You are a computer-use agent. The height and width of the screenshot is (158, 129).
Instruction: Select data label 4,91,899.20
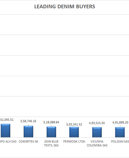point(120,122)
